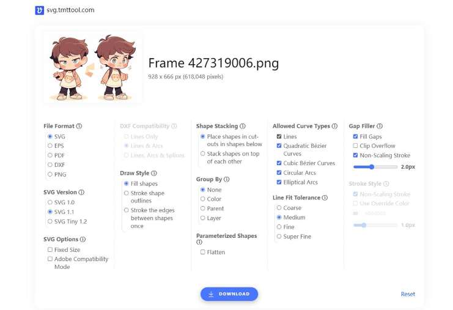This screenshot has width=453, height=310.
Task: Choose SVG Tiny 1.2 version
Action: point(50,221)
